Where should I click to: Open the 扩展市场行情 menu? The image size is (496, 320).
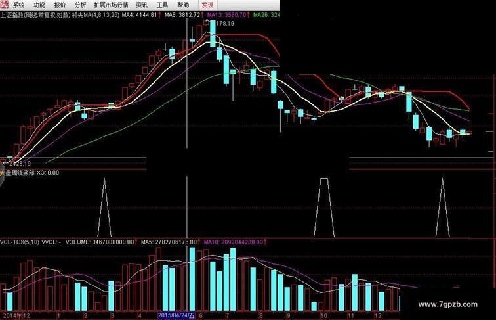(111, 5)
